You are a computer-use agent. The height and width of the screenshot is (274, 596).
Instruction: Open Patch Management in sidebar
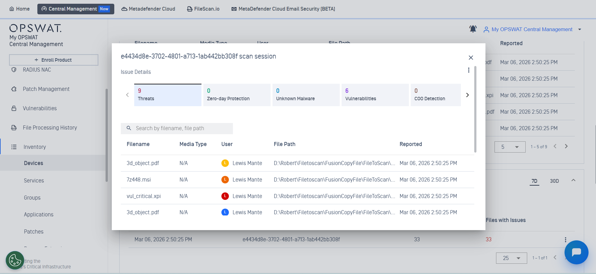(46, 89)
